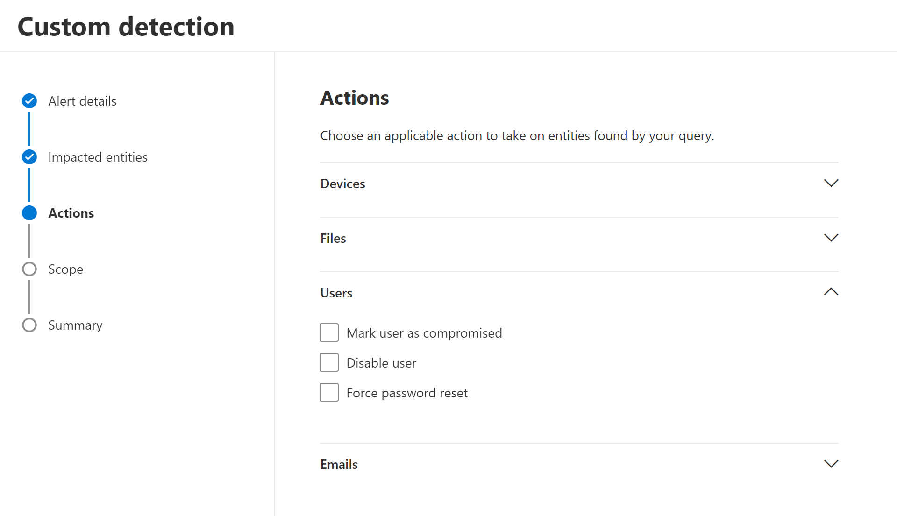The height and width of the screenshot is (516, 897).
Task: Go to Alert details step
Action: coord(82,101)
